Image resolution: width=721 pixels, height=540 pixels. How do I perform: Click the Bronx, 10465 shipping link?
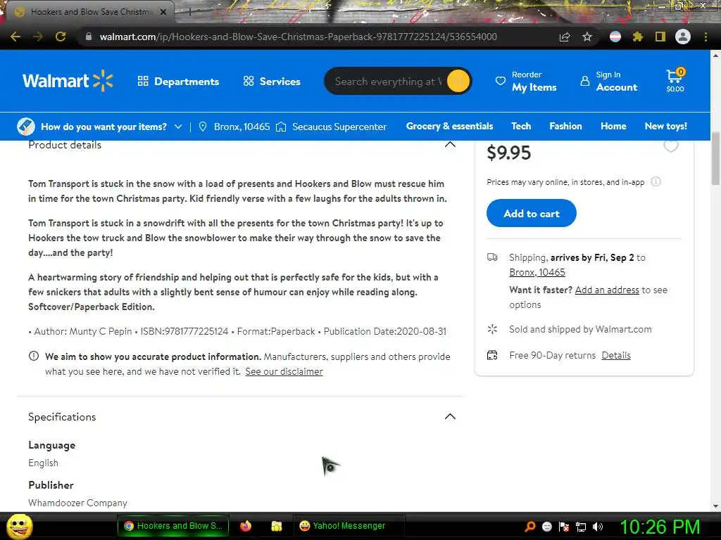[x=537, y=272]
